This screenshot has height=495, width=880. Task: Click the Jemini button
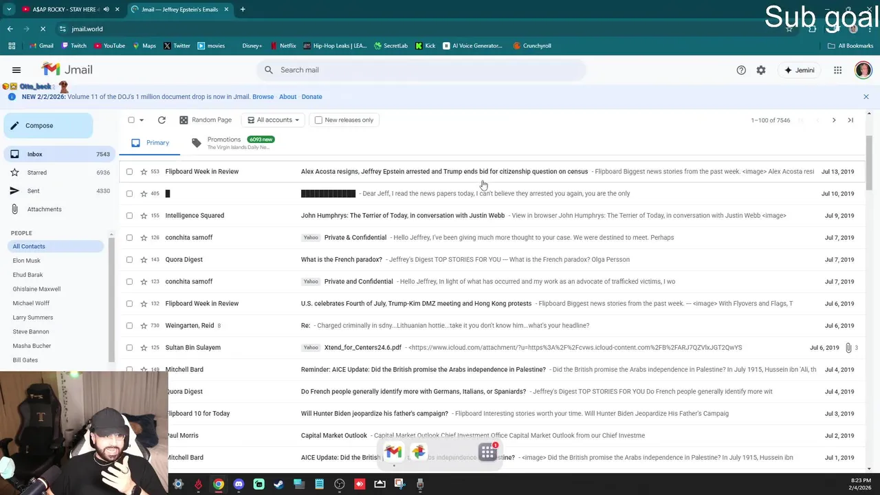pyautogui.click(x=799, y=70)
